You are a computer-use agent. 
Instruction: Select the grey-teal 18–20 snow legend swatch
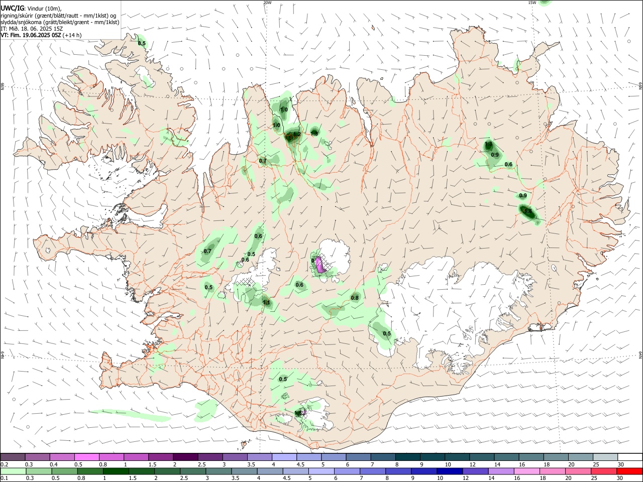coord(556,457)
